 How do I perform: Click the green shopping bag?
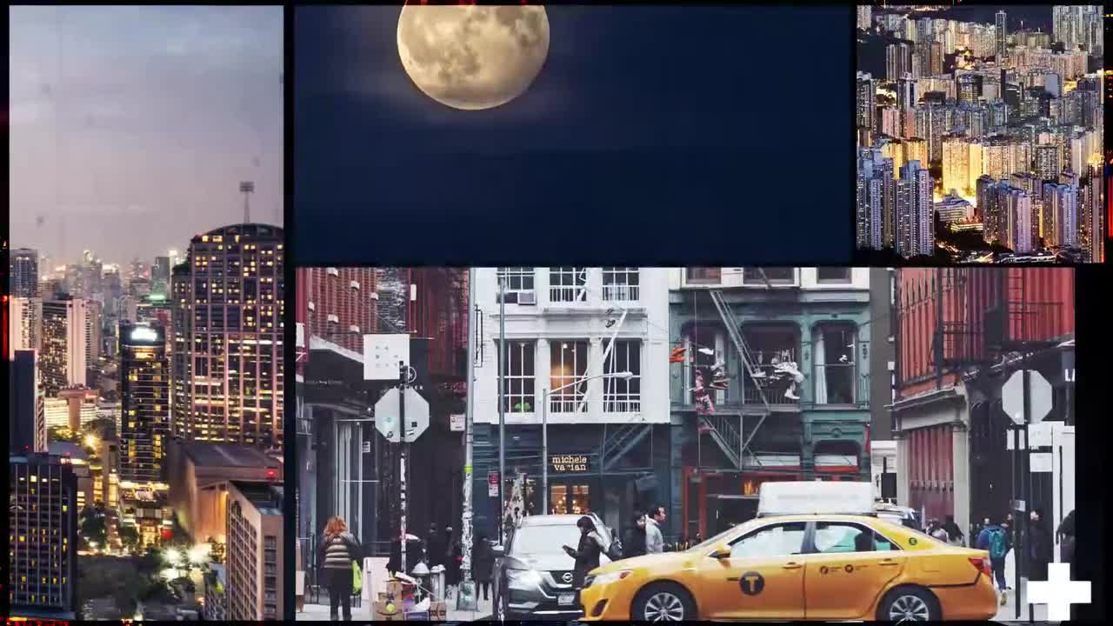(357, 577)
